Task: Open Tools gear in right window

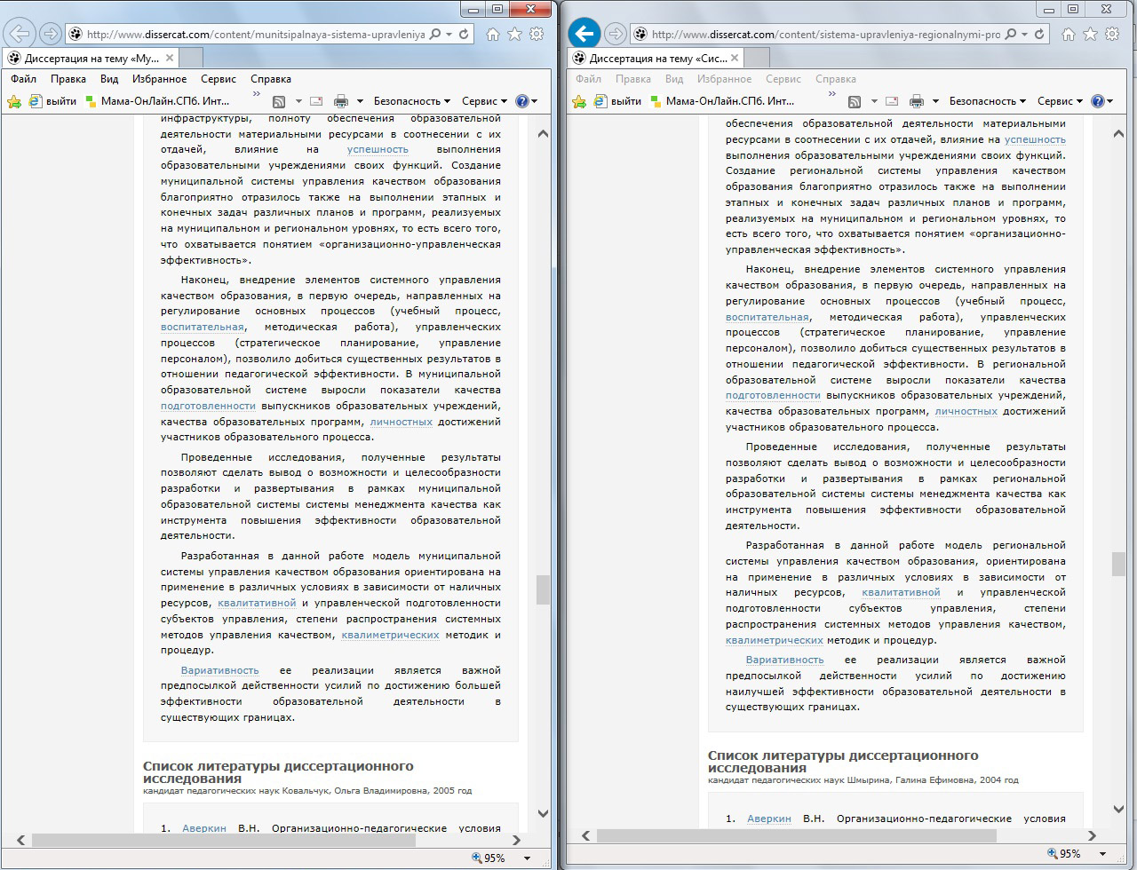Action: coord(1111,35)
